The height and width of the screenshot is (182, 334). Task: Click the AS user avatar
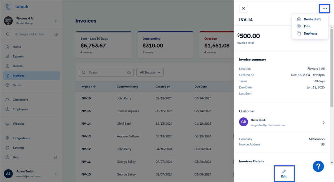point(8,174)
